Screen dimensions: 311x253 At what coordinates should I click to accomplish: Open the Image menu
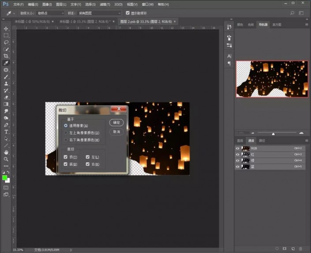click(47, 4)
